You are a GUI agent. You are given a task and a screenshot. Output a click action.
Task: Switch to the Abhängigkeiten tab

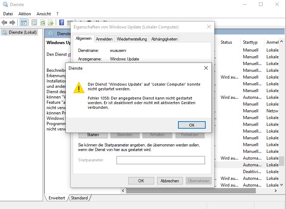click(x=164, y=39)
